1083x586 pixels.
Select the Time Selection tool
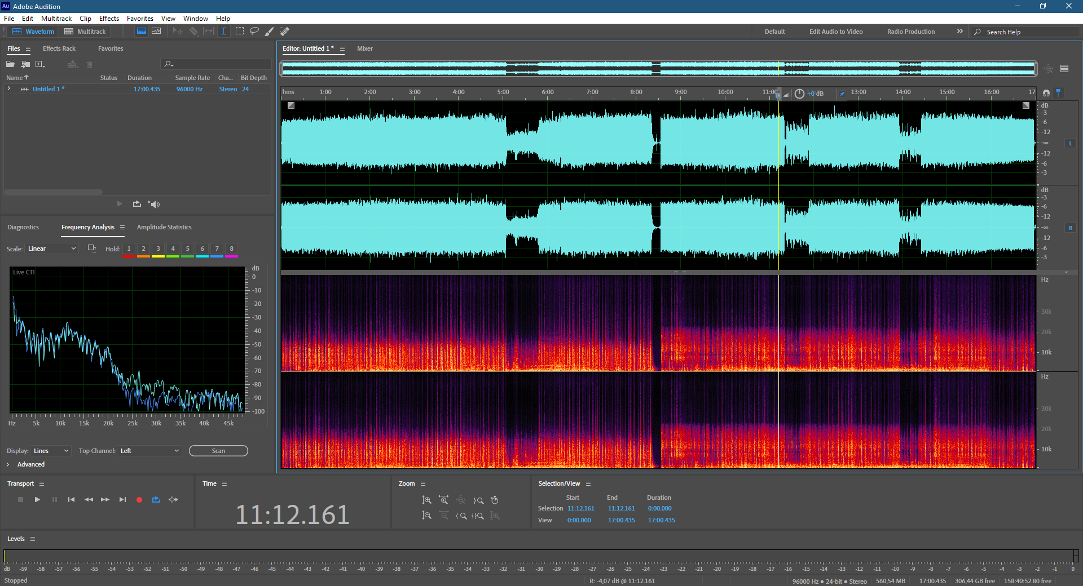click(x=224, y=32)
